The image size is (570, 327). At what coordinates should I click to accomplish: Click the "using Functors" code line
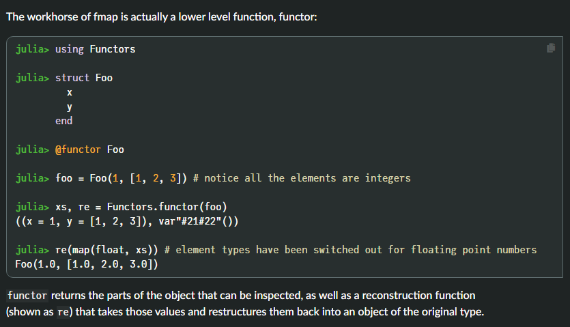(95, 49)
